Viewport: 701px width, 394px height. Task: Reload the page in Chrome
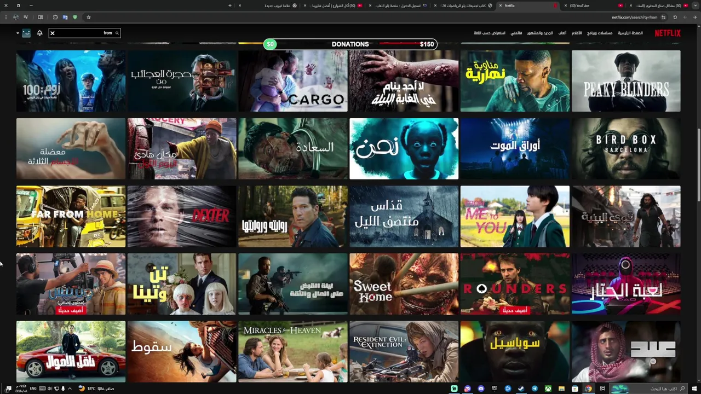click(x=675, y=17)
